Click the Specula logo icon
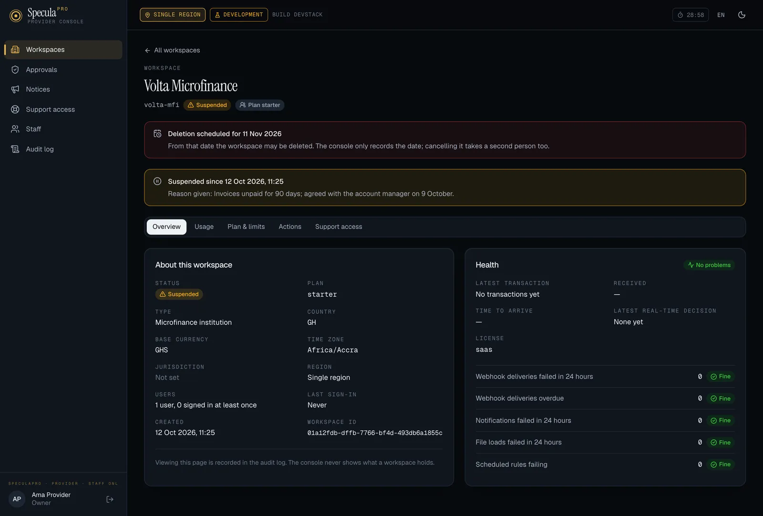 (16, 16)
